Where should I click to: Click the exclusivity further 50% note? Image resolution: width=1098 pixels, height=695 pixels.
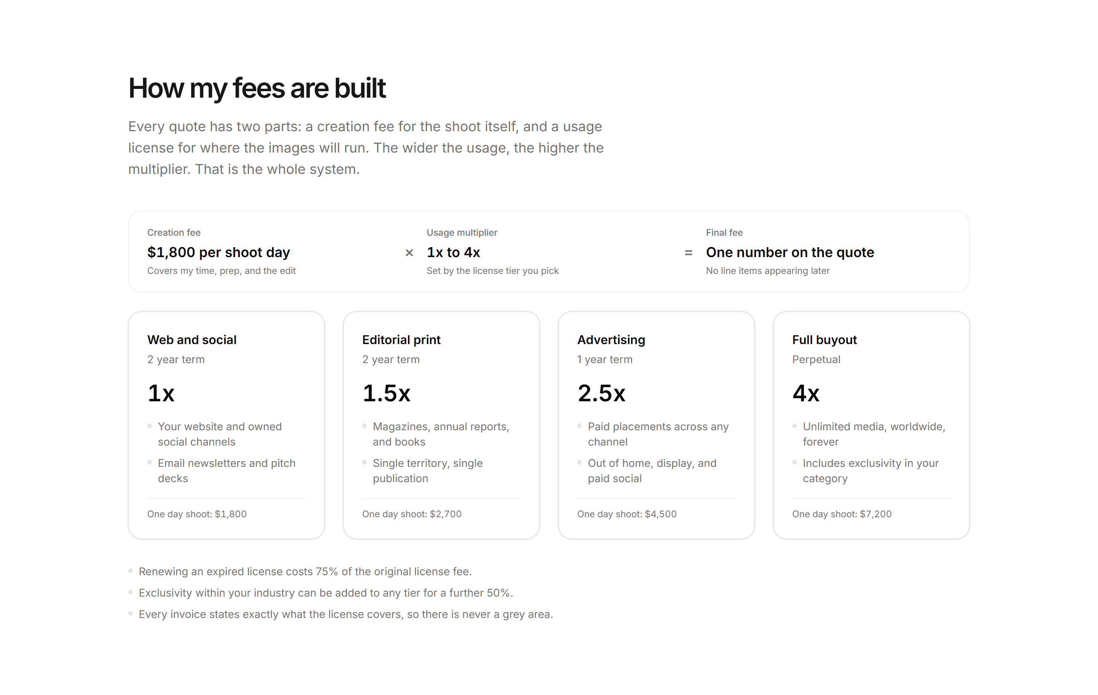point(326,593)
